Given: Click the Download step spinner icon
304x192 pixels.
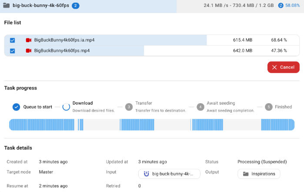Looking at the screenshot, I should point(66,107).
